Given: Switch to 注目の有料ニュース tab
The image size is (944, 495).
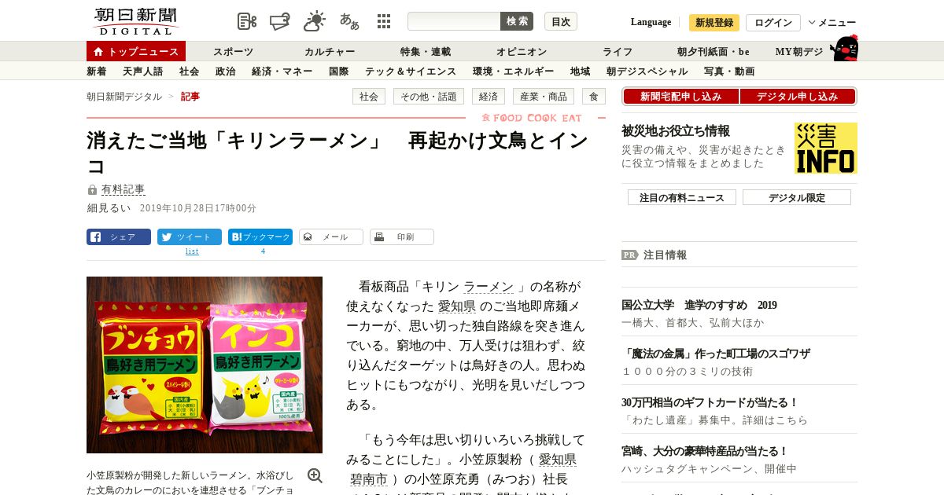Looking at the screenshot, I should tap(682, 198).
